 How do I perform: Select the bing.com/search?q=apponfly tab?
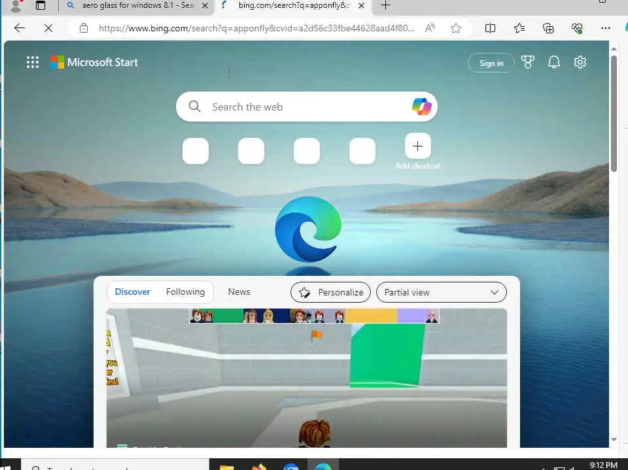click(294, 6)
